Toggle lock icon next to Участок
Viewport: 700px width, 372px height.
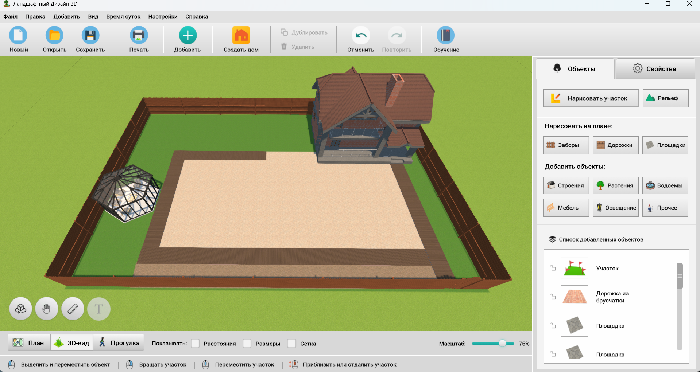(553, 268)
